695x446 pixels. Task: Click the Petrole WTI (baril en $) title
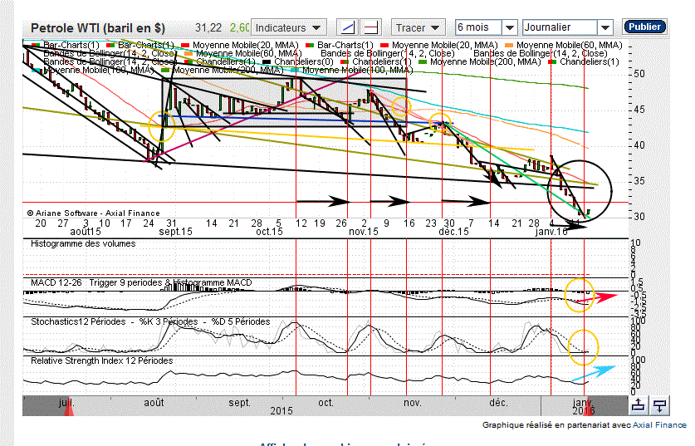(x=98, y=28)
